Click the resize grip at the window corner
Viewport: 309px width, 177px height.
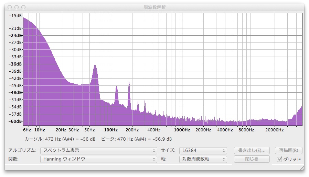pos(302,168)
